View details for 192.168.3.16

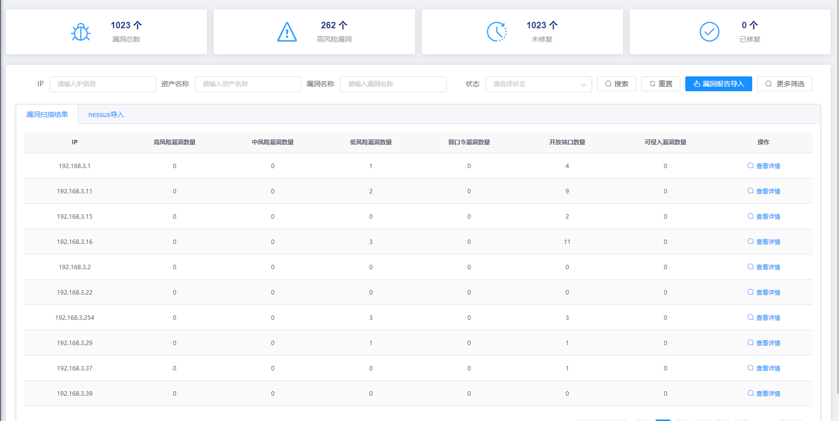pyautogui.click(x=764, y=242)
